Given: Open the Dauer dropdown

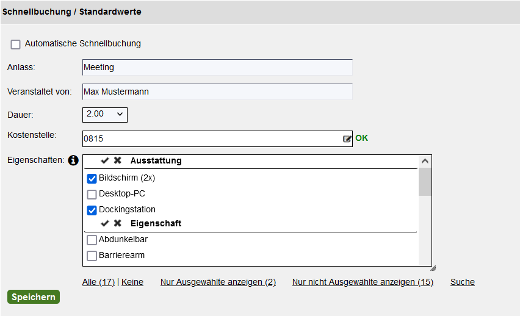Looking at the screenshot, I should point(105,115).
